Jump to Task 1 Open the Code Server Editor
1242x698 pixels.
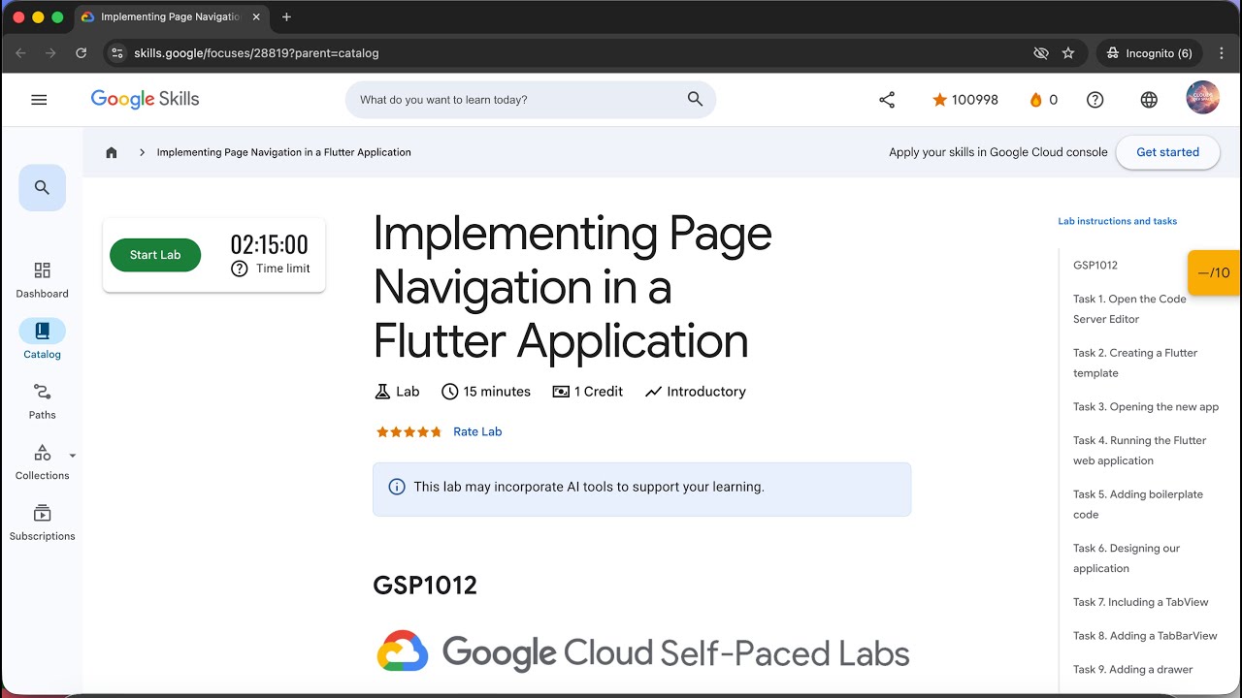pyautogui.click(x=1129, y=309)
